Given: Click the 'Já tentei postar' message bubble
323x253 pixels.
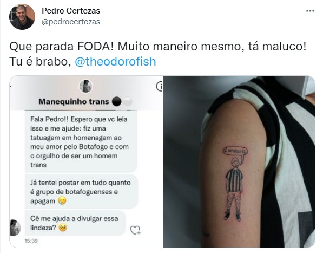Looking at the screenshot, I should point(81,192).
